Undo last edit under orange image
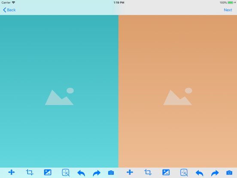Viewport: 237px width, 178px height. (200, 173)
